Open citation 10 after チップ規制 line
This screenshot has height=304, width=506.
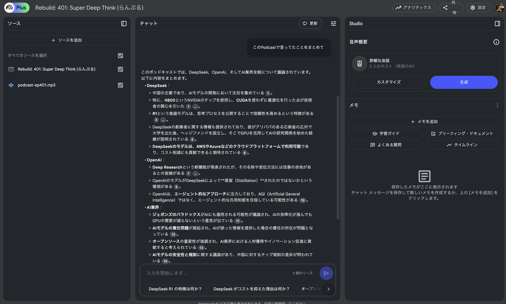coord(165,261)
